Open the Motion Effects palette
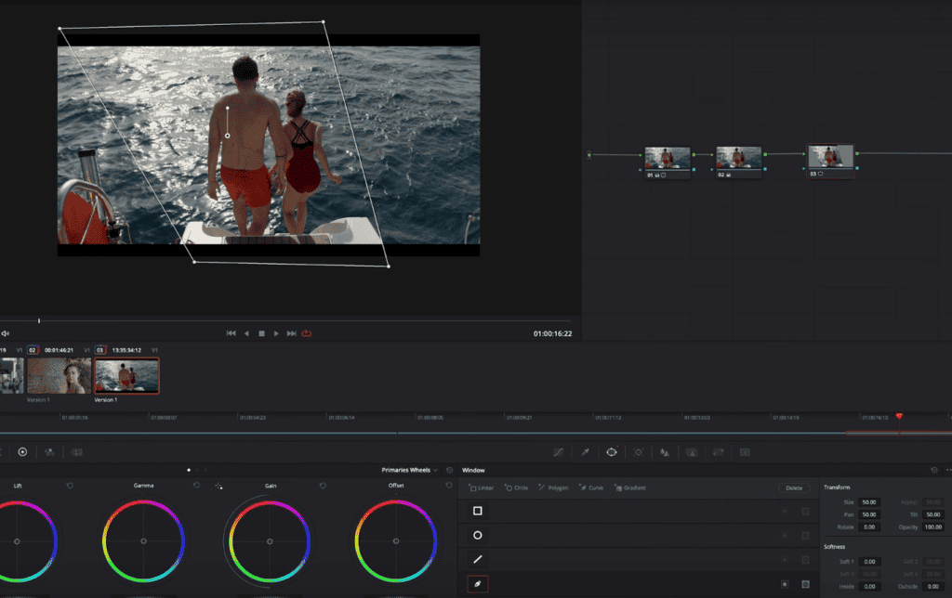This screenshot has width=952, height=598. [x=77, y=452]
